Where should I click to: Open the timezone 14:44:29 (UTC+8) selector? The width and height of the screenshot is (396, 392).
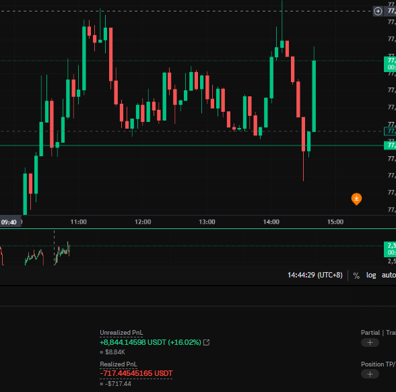pyautogui.click(x=315, y=275)
